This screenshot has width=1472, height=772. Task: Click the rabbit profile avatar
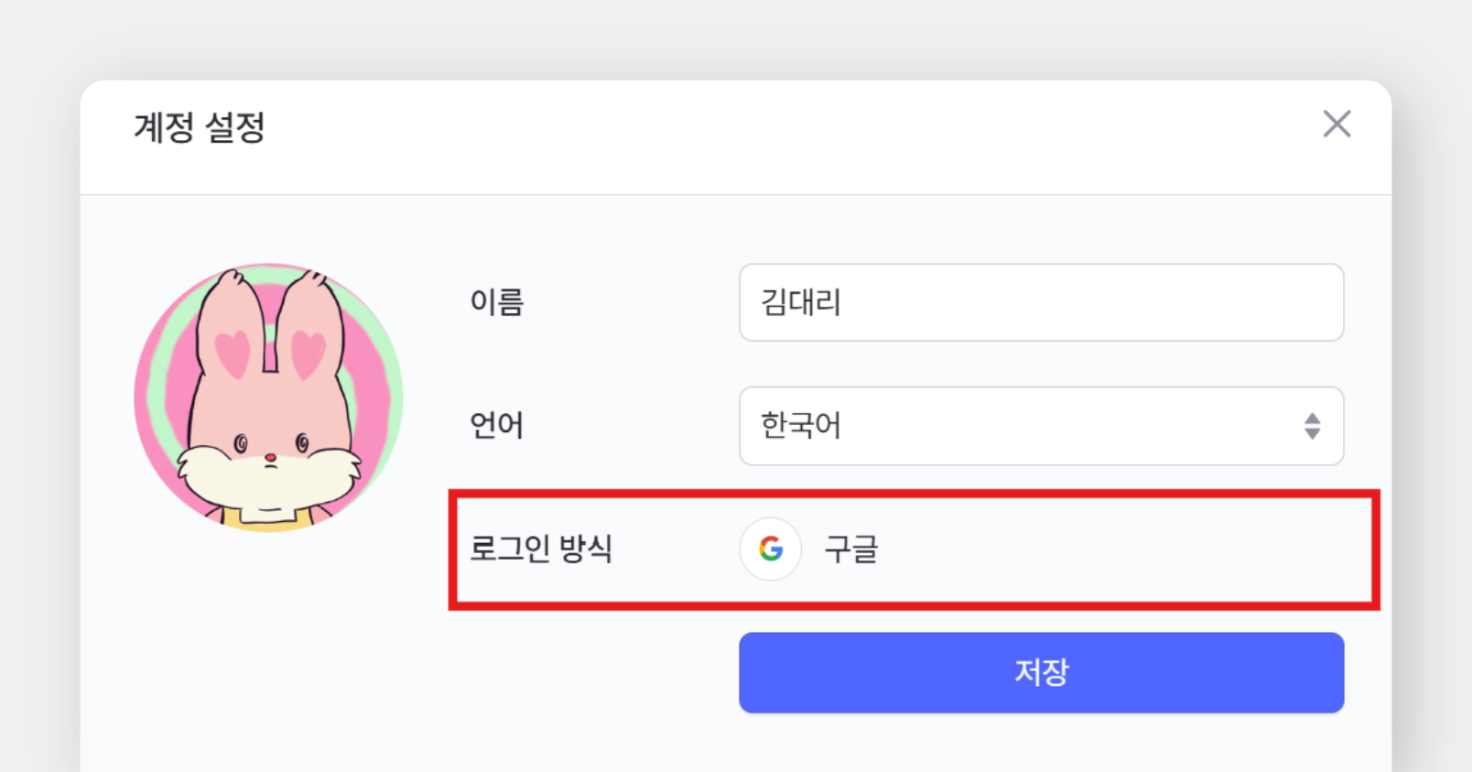point(268,398)
